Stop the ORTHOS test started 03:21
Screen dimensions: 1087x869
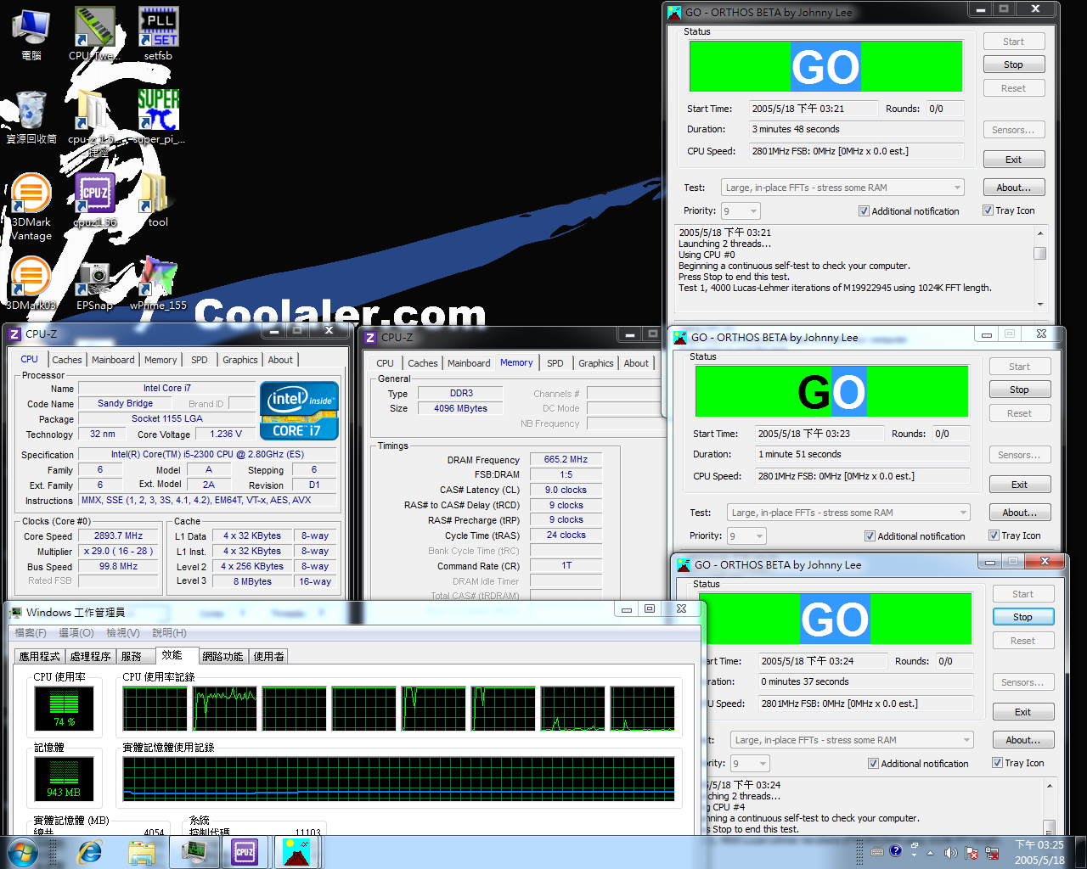(x=1013, y=64)
